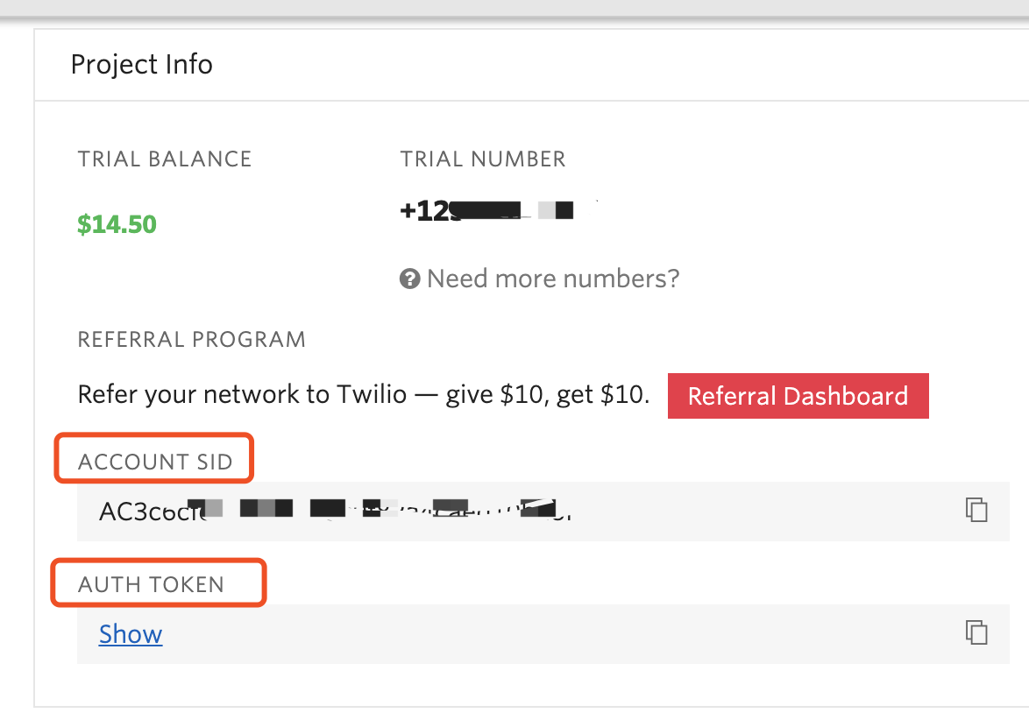Show the hidden Auth Token
This screenshot has height=713, width=1029.
click(x=131, y=634)
